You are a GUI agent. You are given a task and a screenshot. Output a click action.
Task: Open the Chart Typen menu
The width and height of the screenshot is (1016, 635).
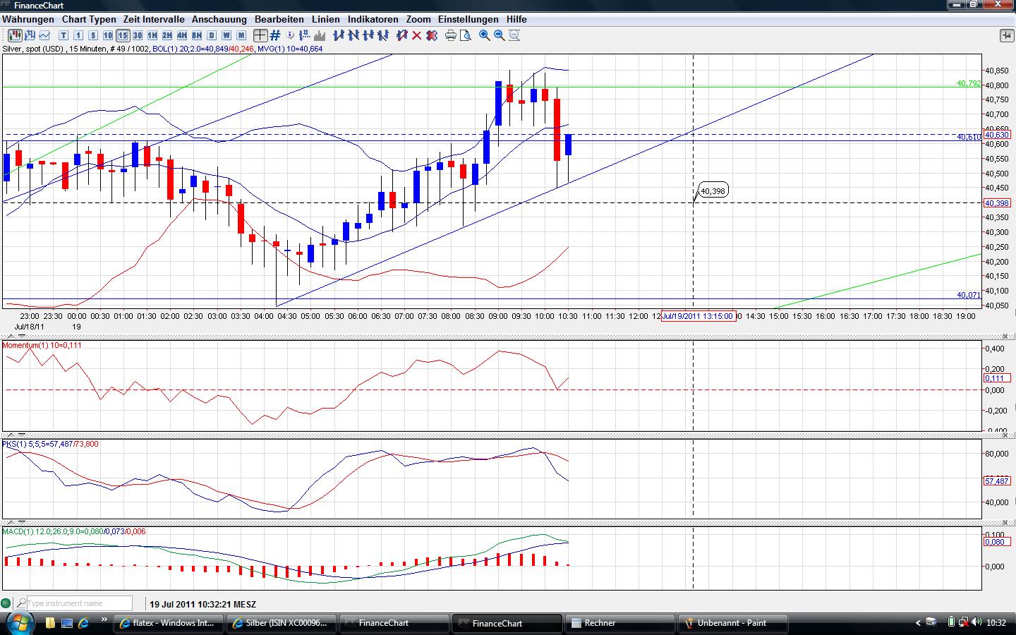click(x=89, y=19)
